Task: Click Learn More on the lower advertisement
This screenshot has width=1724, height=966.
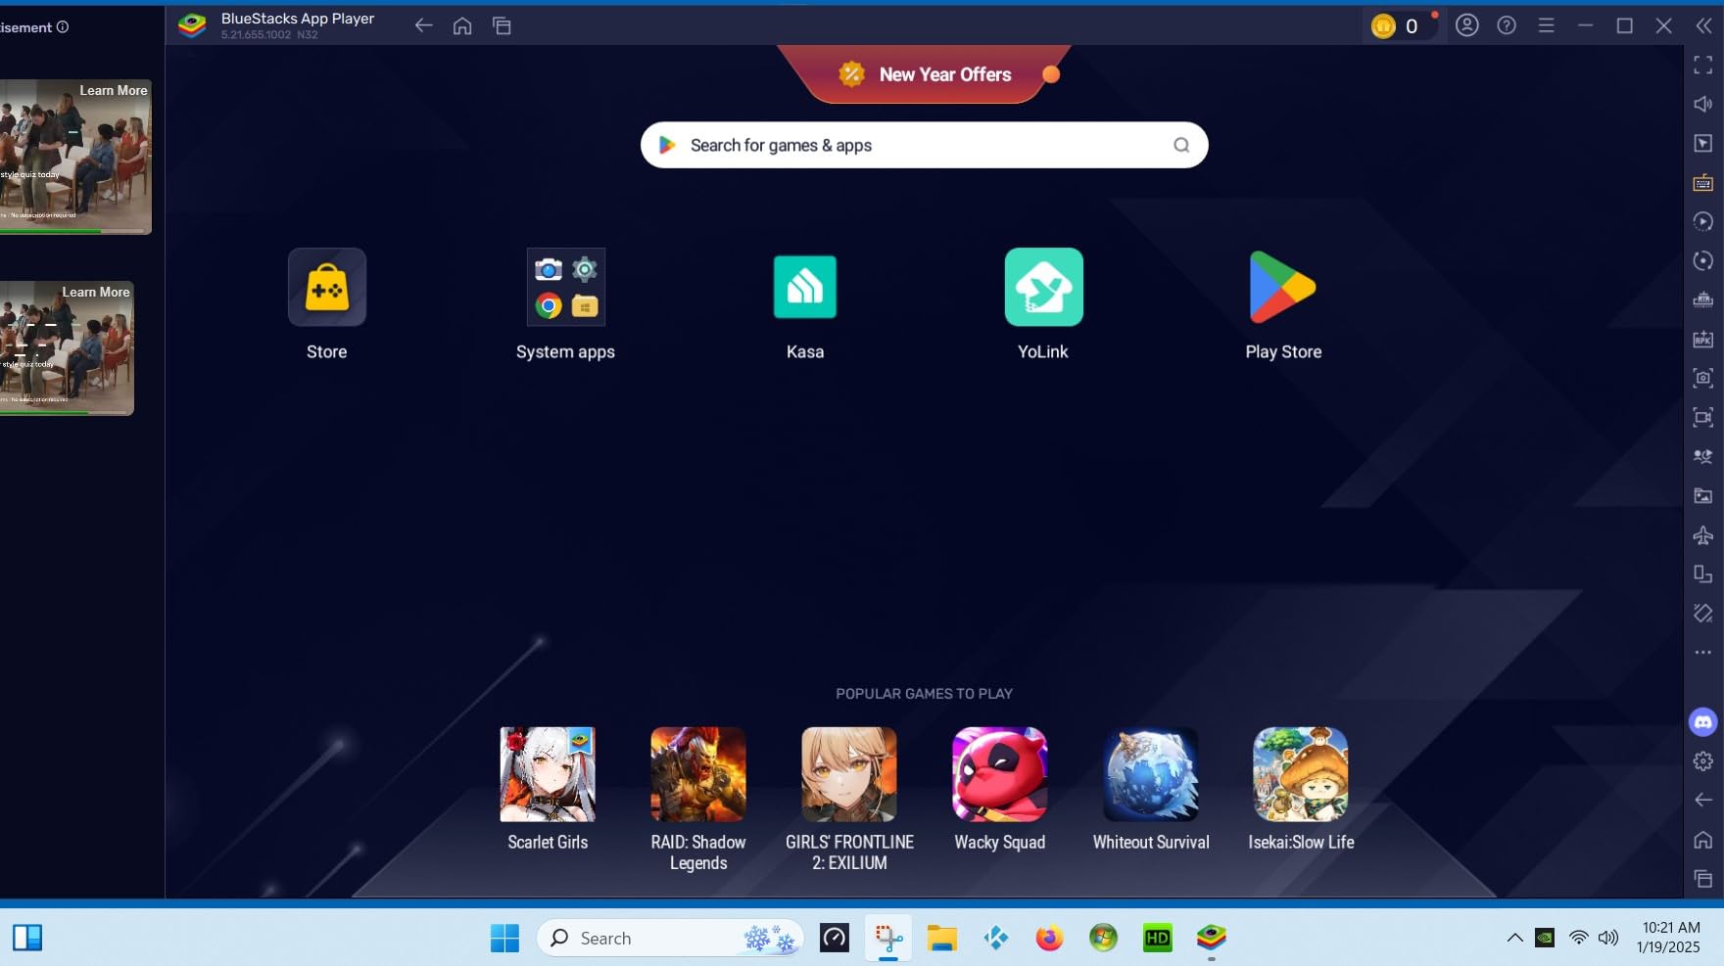Action: (96, 292)
